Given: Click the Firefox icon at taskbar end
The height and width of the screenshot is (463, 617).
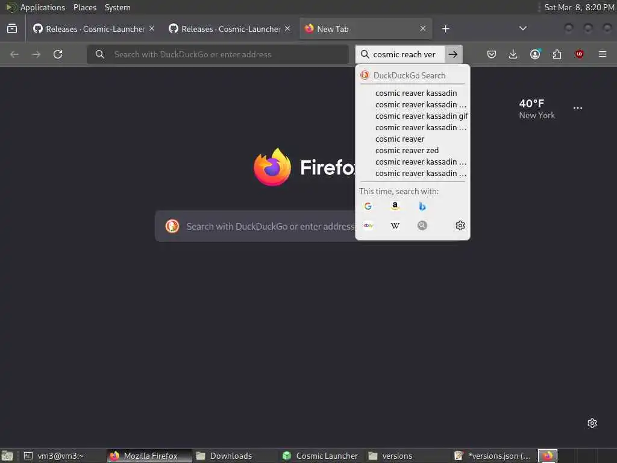Looking at the screenshot, I should pyautogui.click(x=548, y=456).
